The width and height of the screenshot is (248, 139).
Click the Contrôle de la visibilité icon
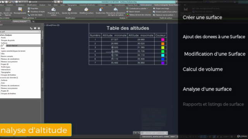click(x=127, y=8)
